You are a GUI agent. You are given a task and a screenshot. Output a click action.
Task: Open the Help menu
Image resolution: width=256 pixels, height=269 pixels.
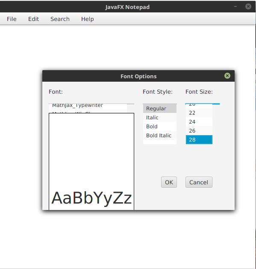(x=88, y=19)
